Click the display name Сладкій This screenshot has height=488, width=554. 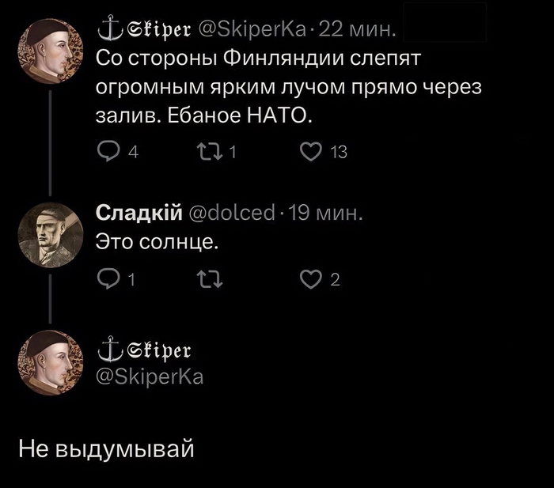[x=139, y=212]
